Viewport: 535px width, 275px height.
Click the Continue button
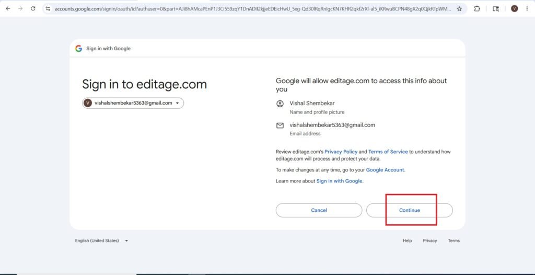(410, 210)
